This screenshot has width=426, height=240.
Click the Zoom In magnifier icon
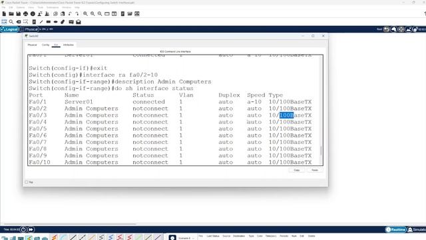pyautogui.click(x=85, y=14)
